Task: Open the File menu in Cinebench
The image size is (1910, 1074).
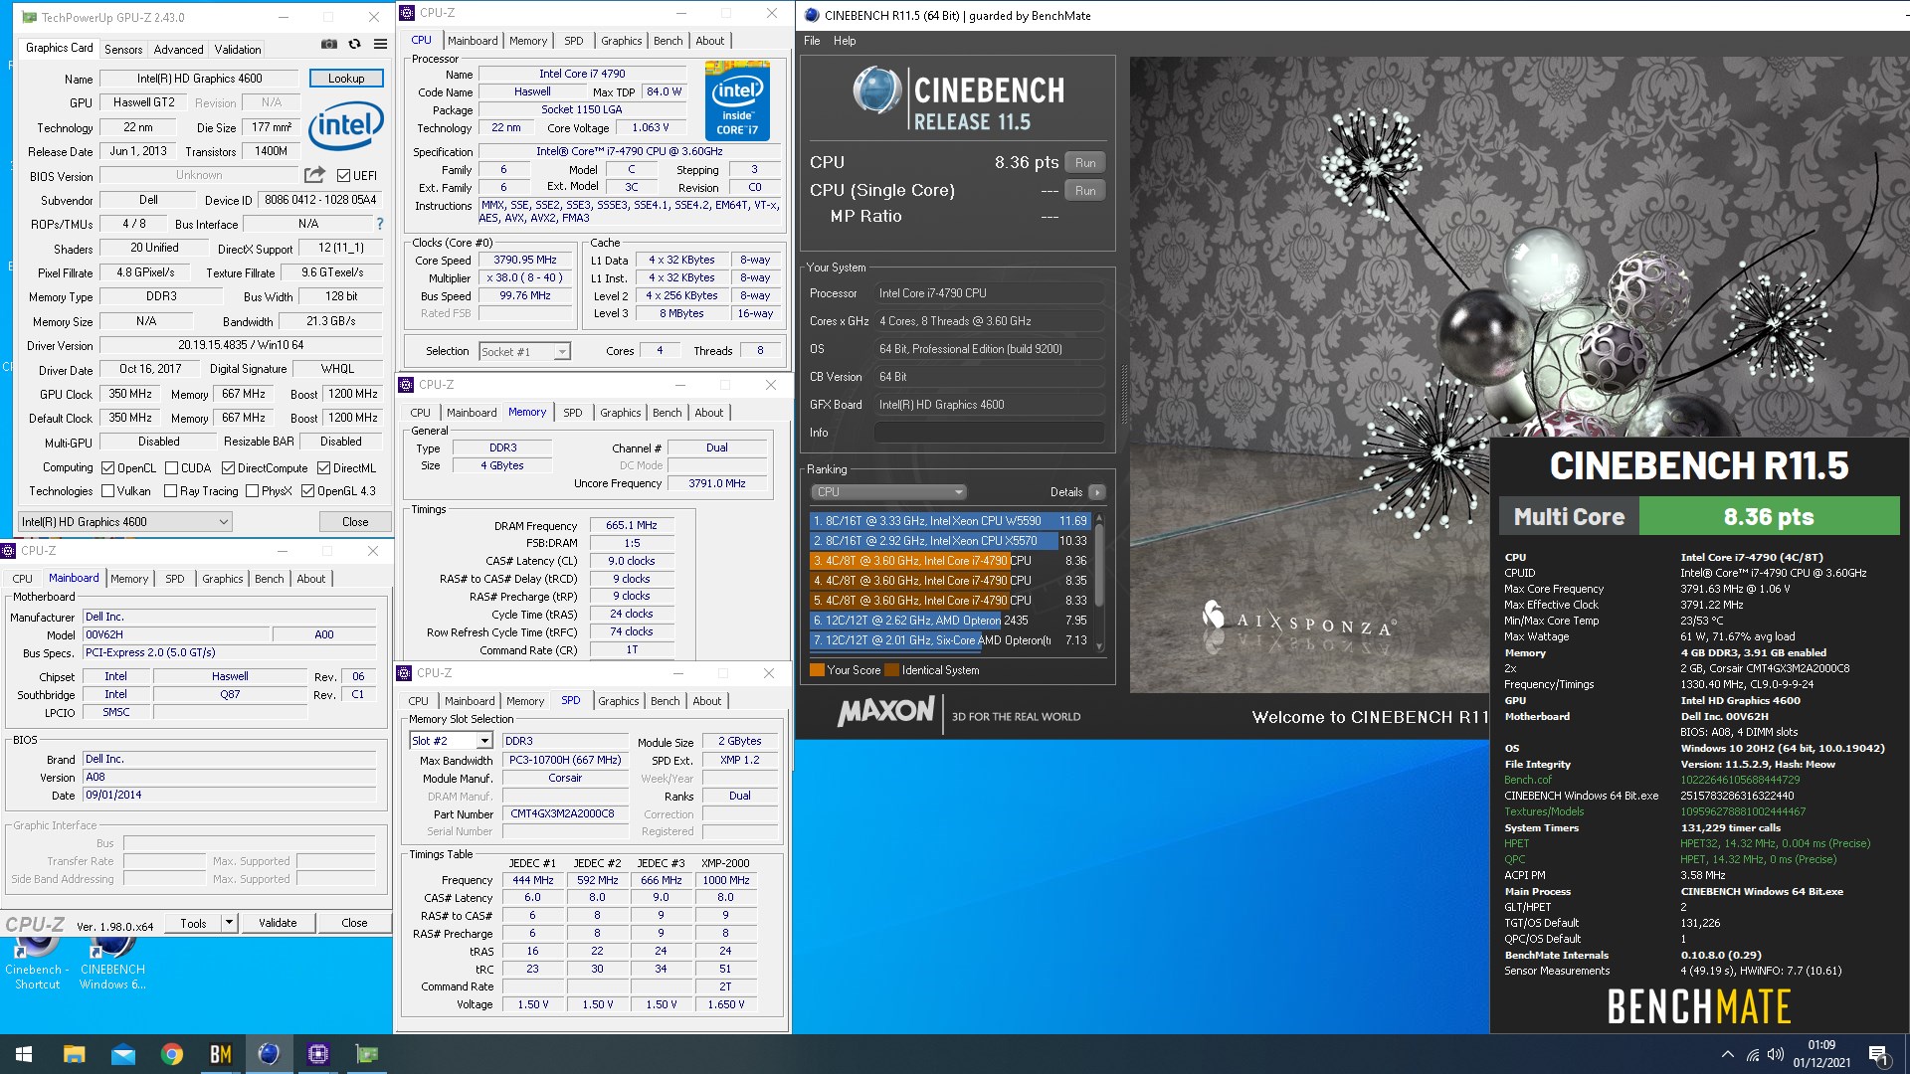Action: point(812,41)
